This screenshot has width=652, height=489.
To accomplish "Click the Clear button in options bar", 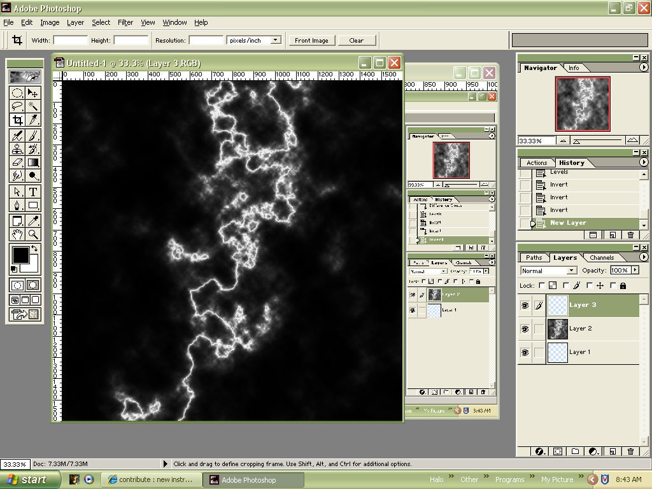I will (x=357, y=39).
